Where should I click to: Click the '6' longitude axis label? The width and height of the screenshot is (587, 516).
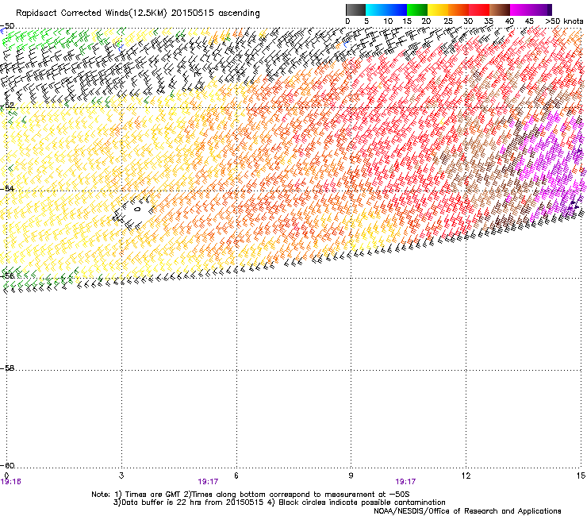[236, 476]
